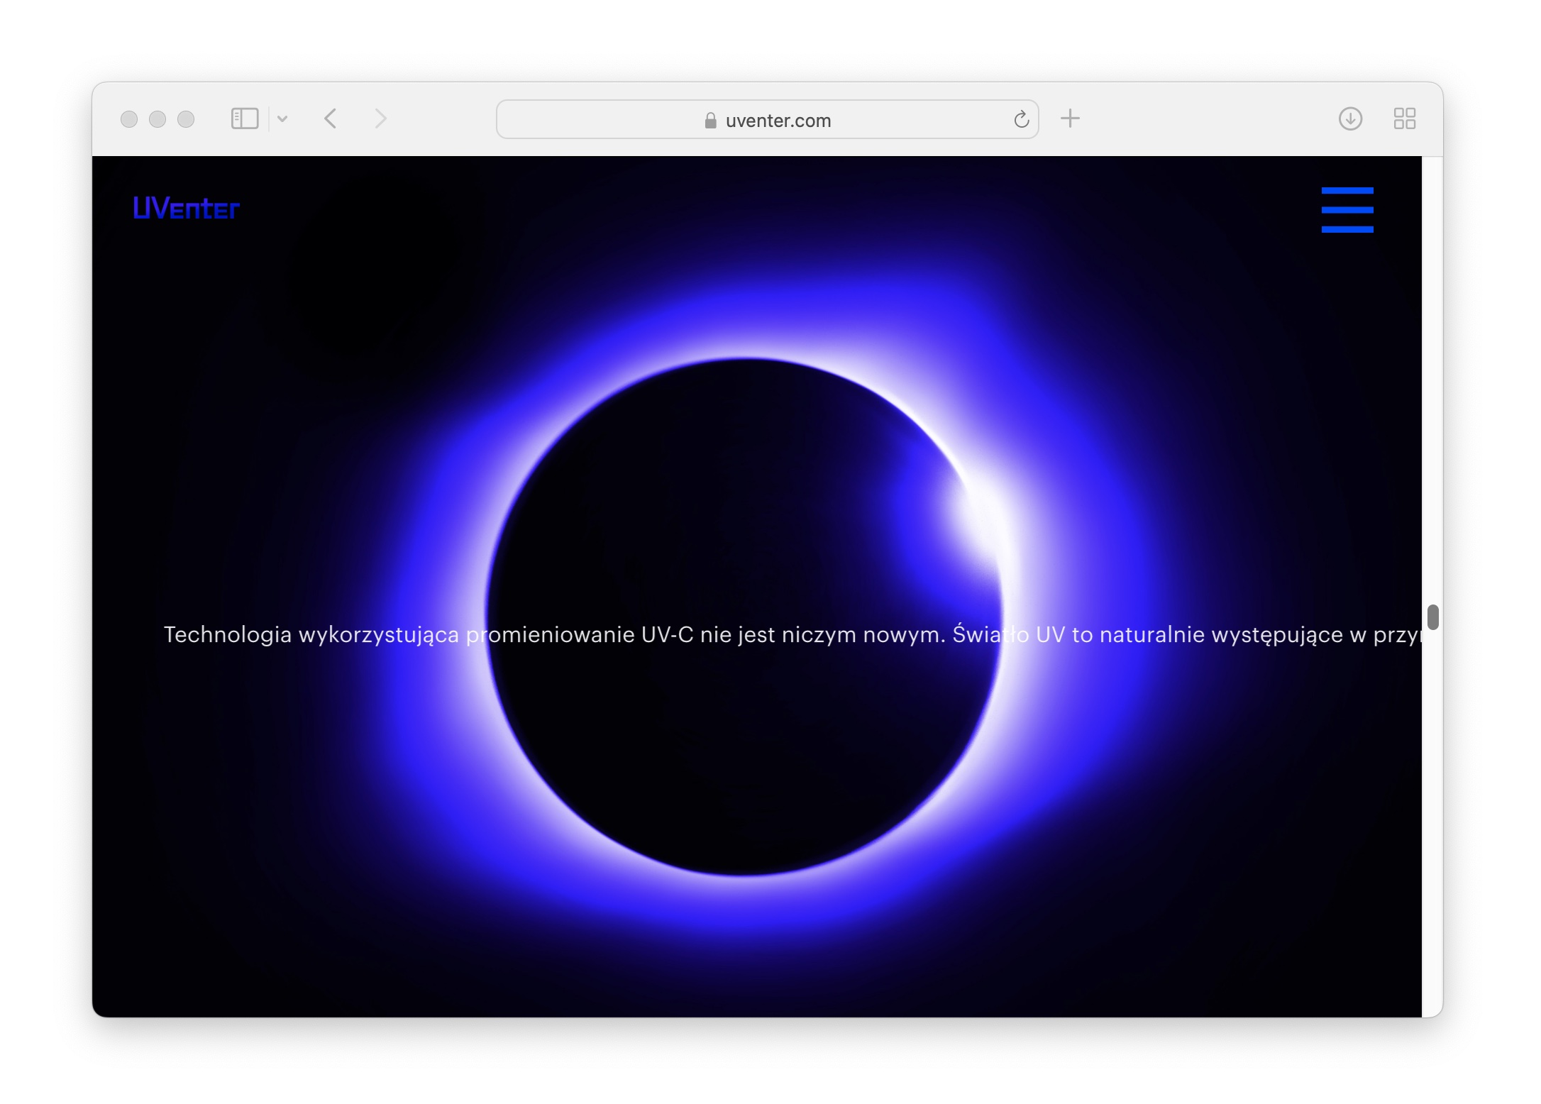This screenshot has width=1541, height=1104.
Task: Expand the sidebar dropdown chevron
Action: tap(282, 118)
